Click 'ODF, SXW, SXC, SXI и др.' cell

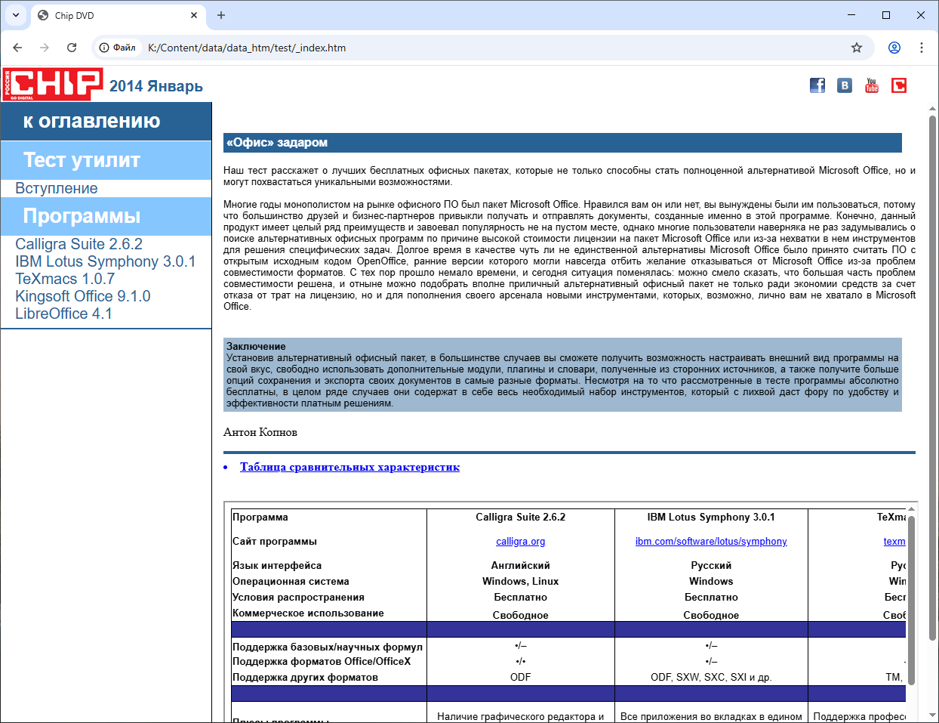click(x=711, y=678)
